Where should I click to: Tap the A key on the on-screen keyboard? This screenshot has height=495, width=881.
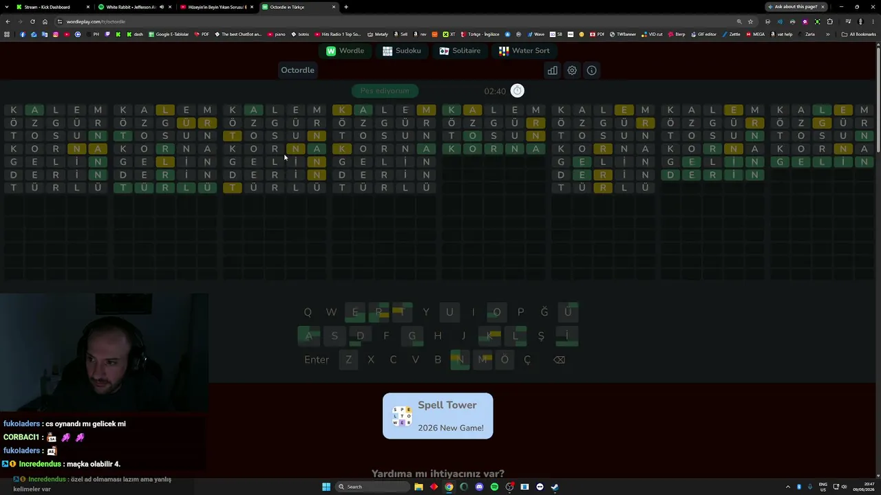tap(308, 336)
